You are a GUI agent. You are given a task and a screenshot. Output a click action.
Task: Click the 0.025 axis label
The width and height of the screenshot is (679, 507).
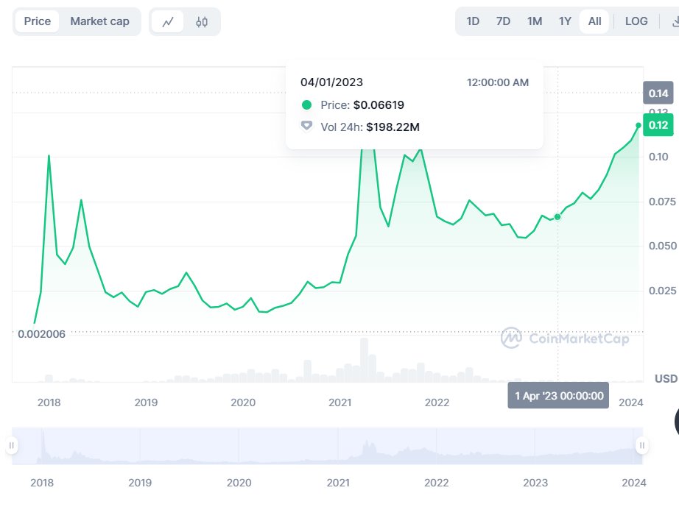pyautogui.click(x=662, y=291)
